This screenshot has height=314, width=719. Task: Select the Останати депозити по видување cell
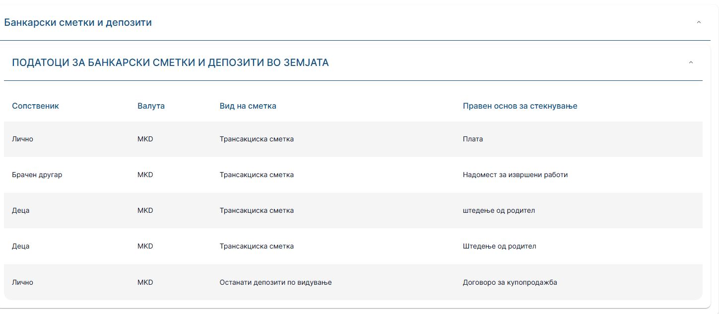[275, 282]
